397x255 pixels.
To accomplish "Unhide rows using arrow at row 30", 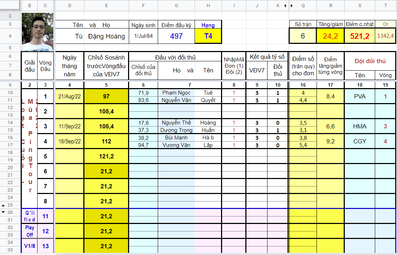I will pos(3,212).
